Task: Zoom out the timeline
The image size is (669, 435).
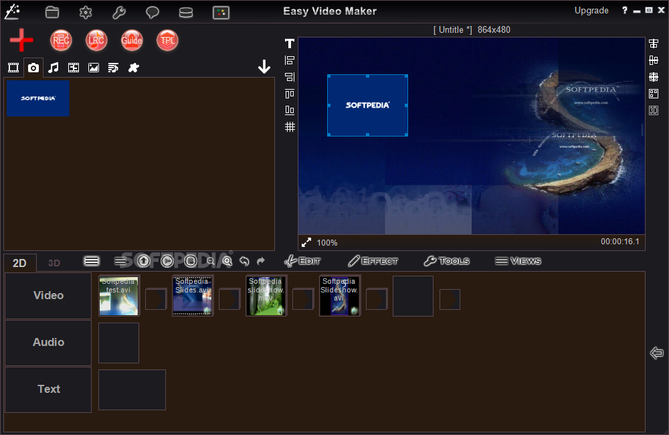Action: click(211, 261)
